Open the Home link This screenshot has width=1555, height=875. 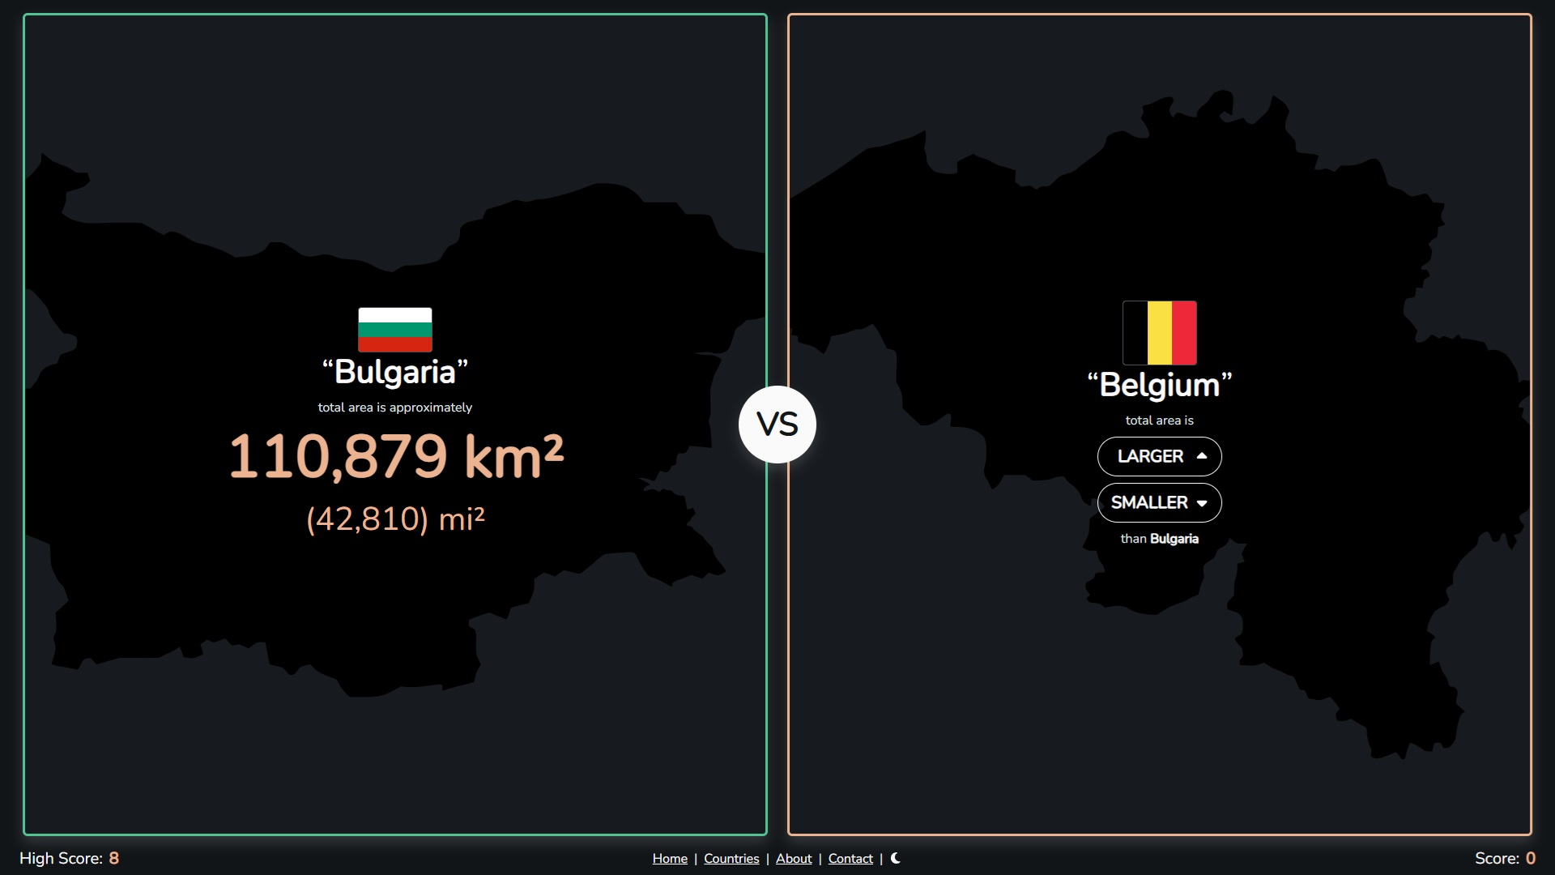pos(670,858)
